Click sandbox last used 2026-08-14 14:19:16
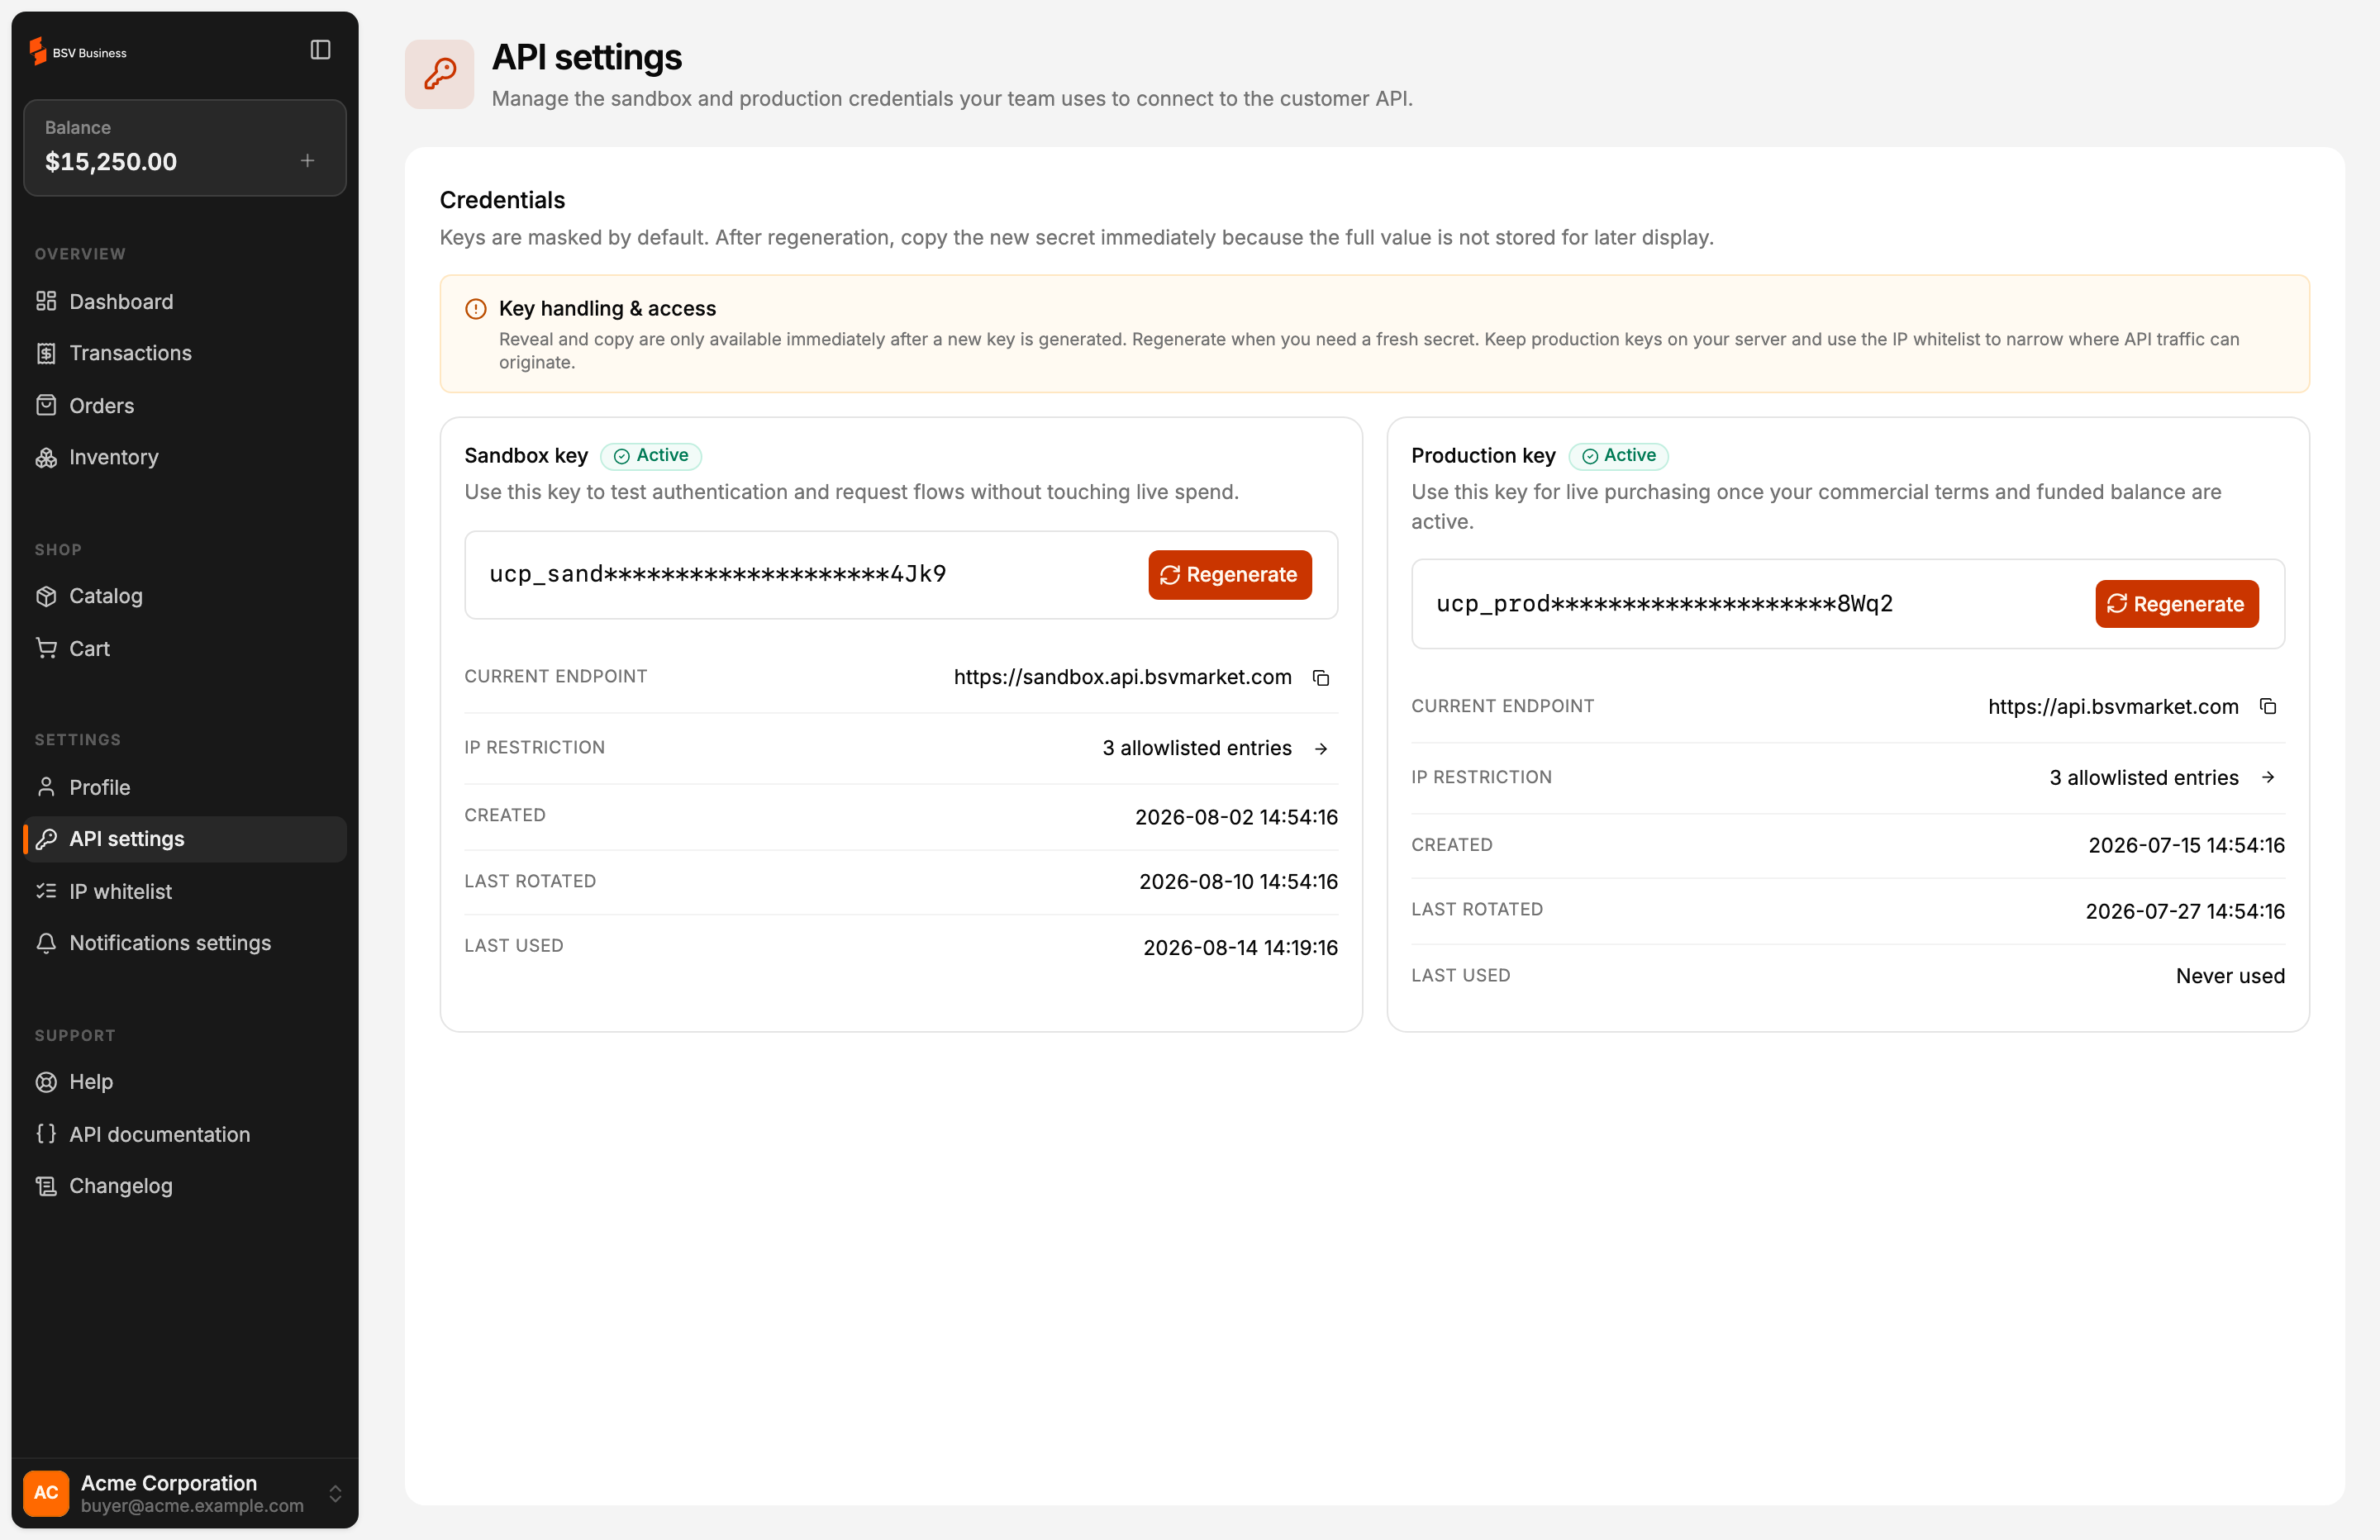 (1240, 948)
